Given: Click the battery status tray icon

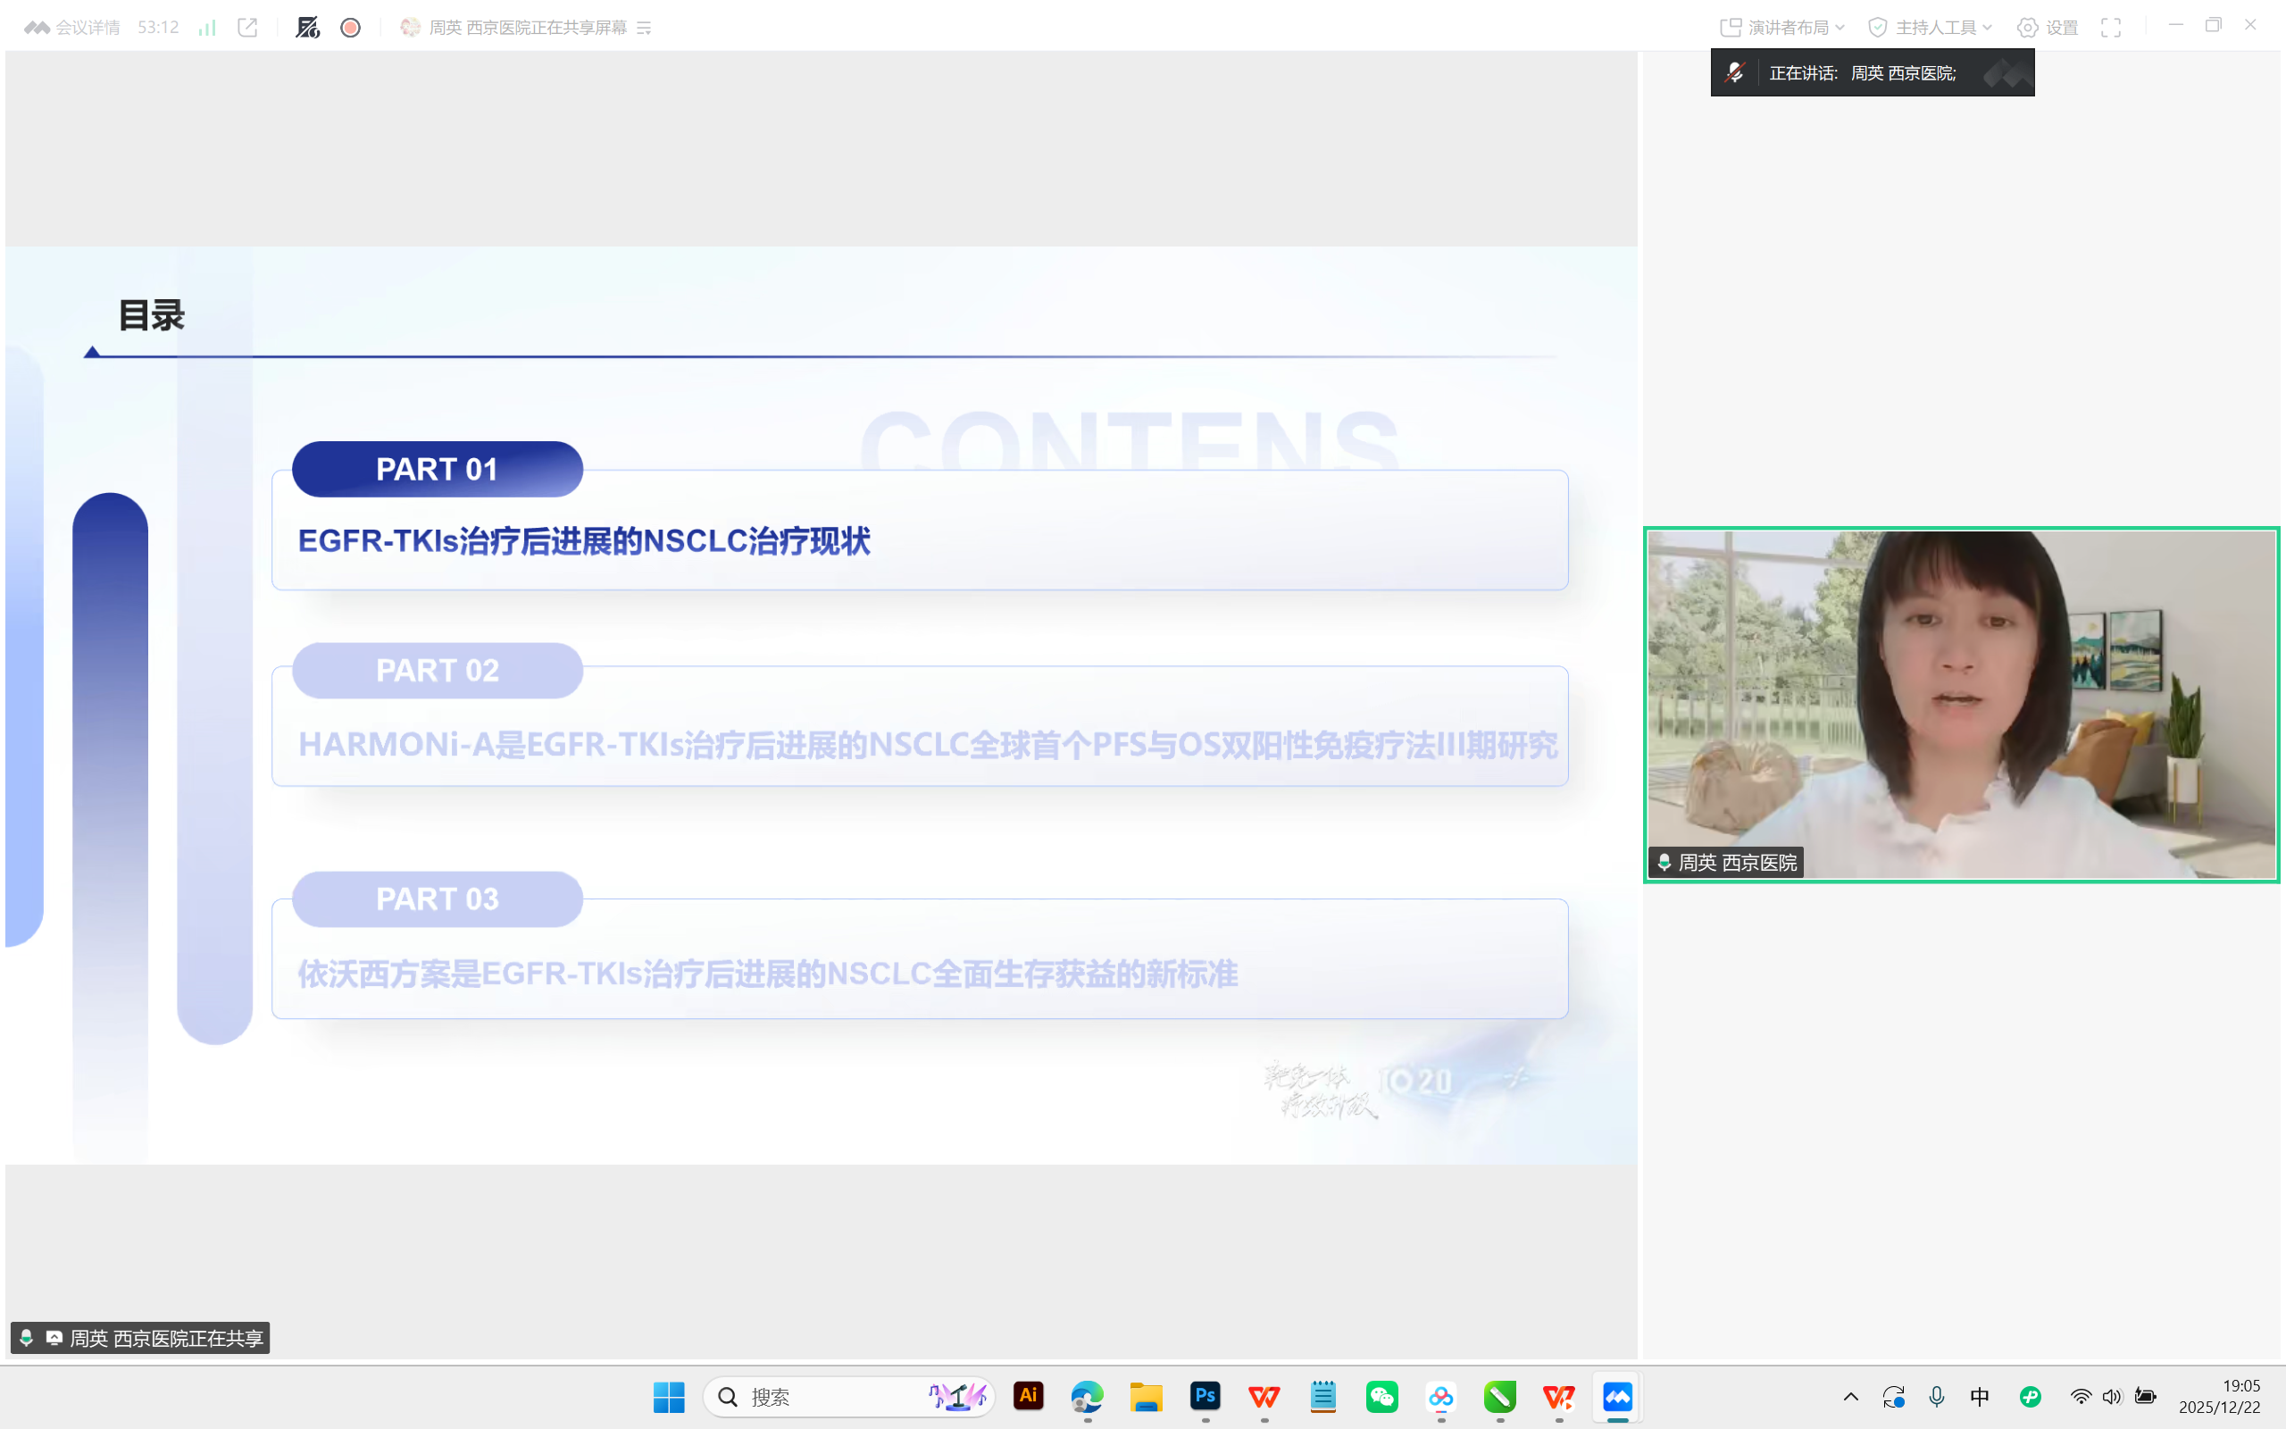Looking at the screenshot, I should click(2145, 1397).
